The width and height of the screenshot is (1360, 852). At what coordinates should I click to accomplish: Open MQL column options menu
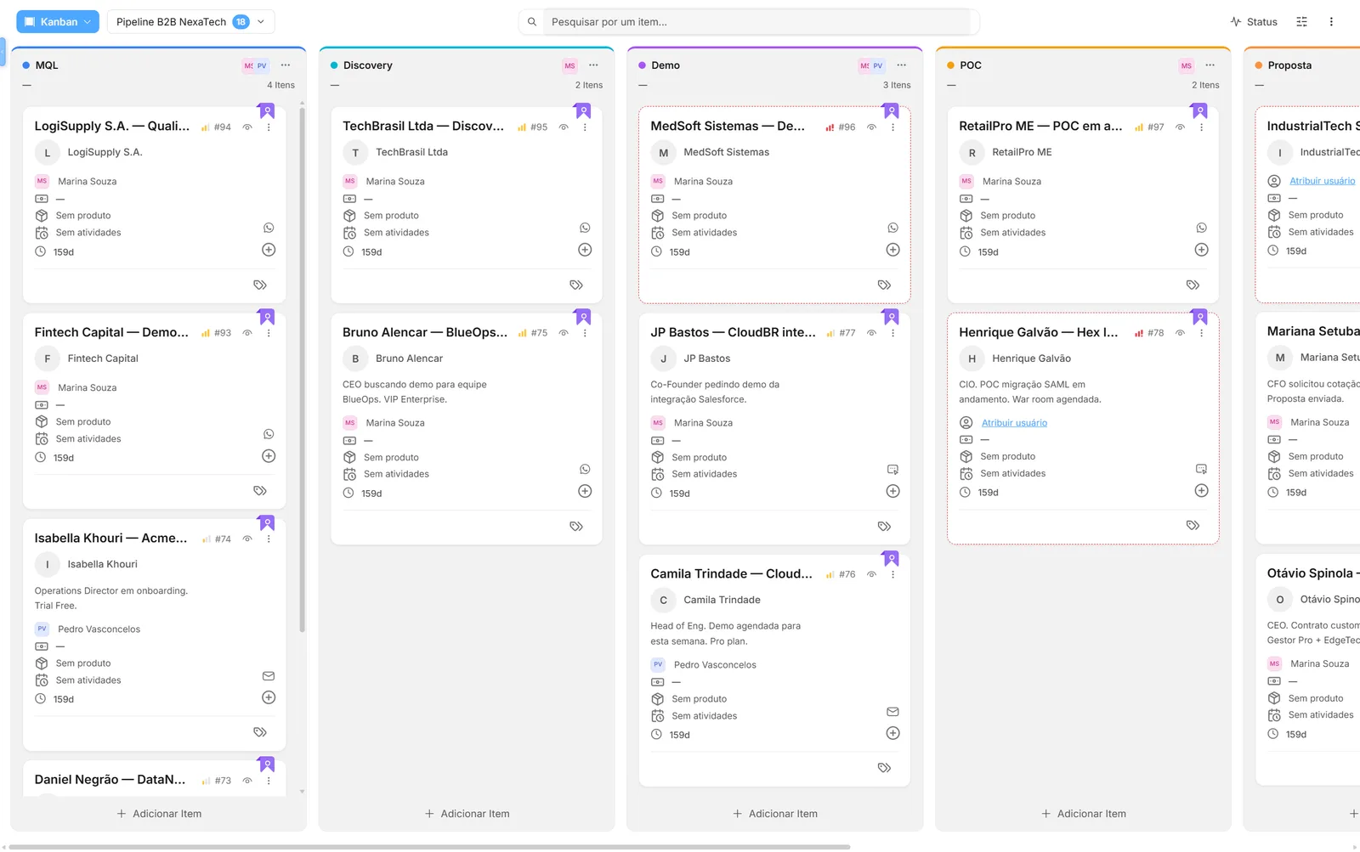coord(286,65)
